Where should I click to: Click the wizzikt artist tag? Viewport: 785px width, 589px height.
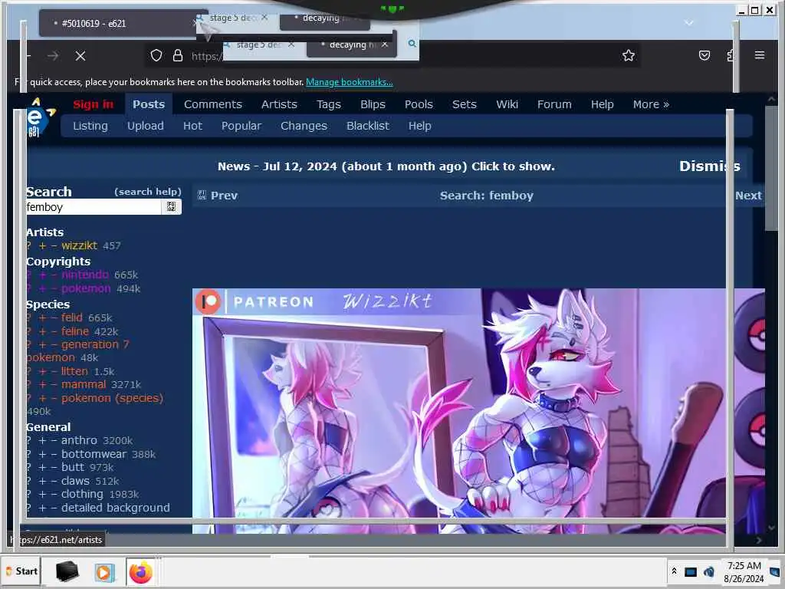coord(79,245)
